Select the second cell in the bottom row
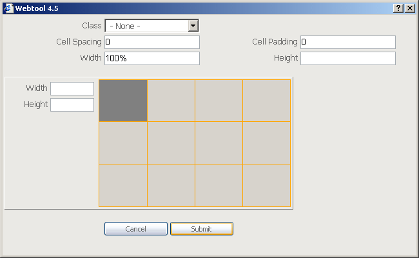Image resolution: width=419 pixels, height=258 pixels. coord(171,185)
